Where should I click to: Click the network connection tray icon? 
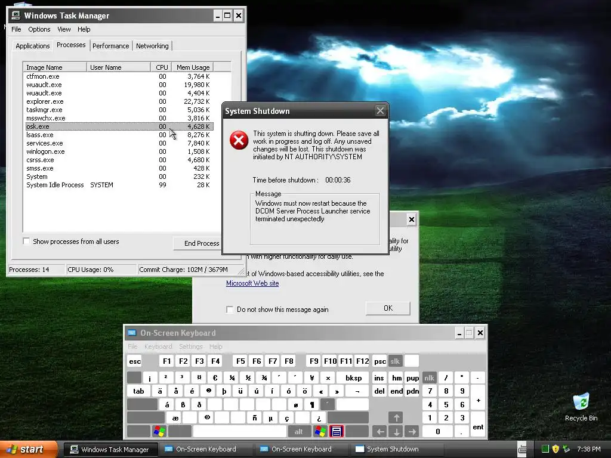(567, 449)
